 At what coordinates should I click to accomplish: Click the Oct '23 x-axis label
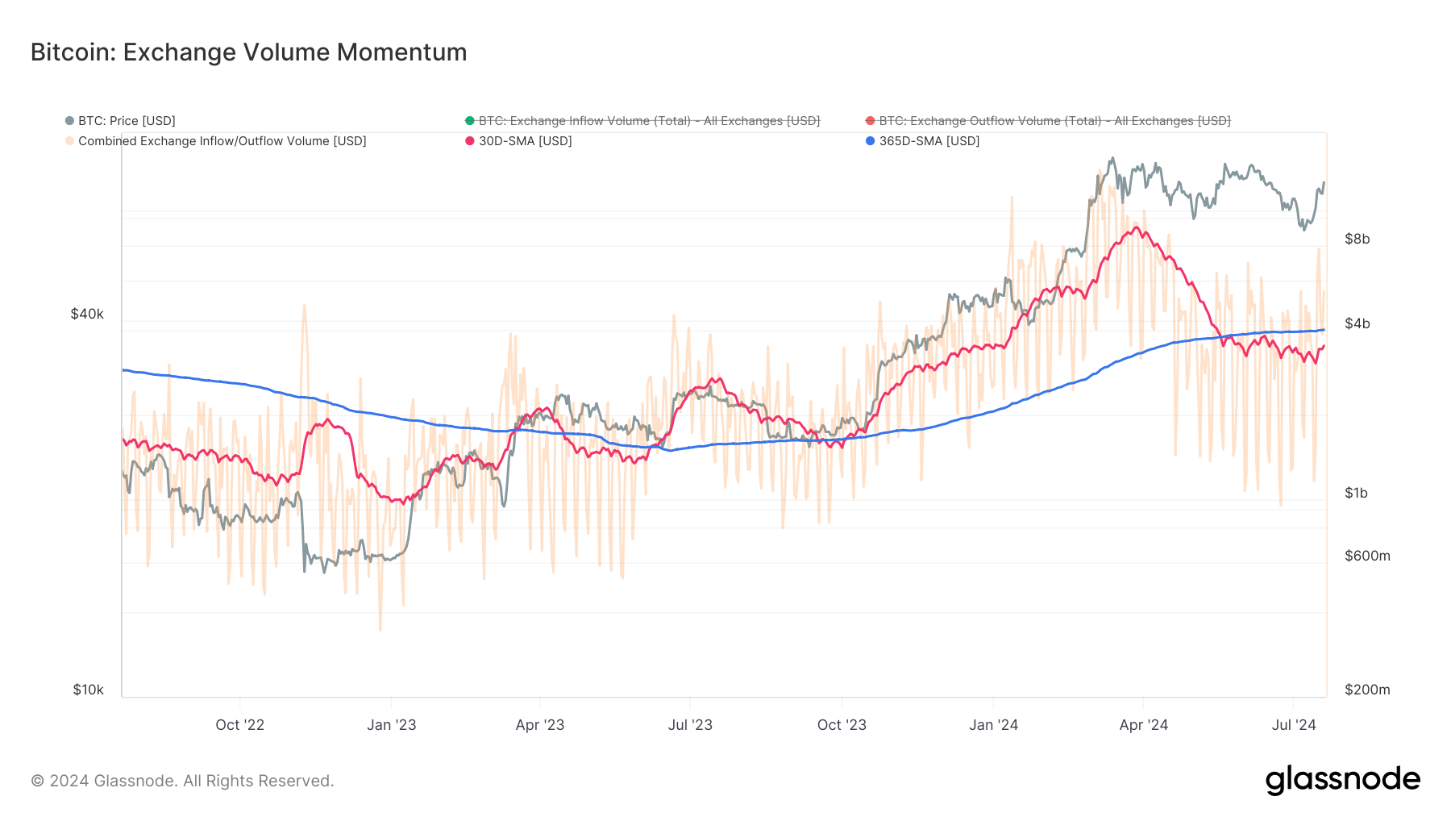pos(842,725)
